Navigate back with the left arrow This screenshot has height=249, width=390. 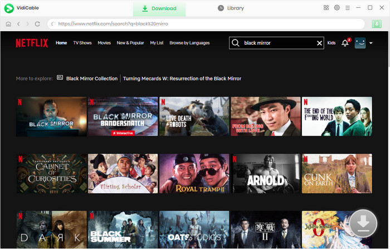pyautogui.click(x=18, y=24)
